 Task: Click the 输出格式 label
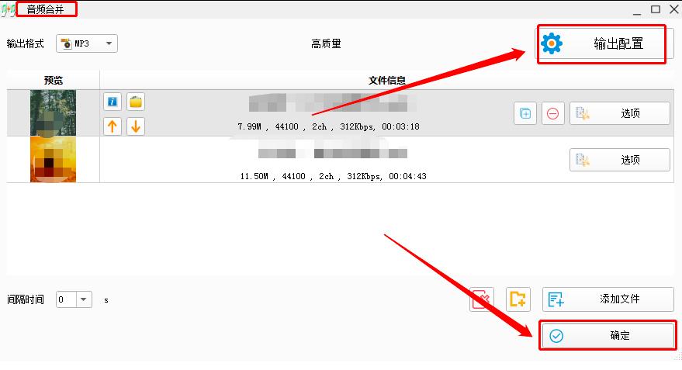click(26, 44)
